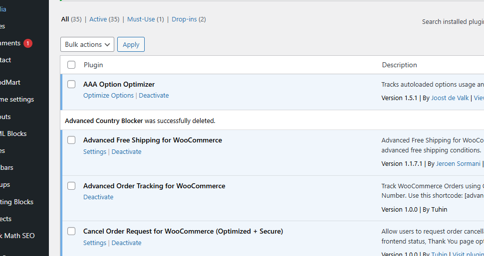Open Optimize Options for AAA Option Optimizer
Screen dimensions: 484x256
[x=108, y=96]
